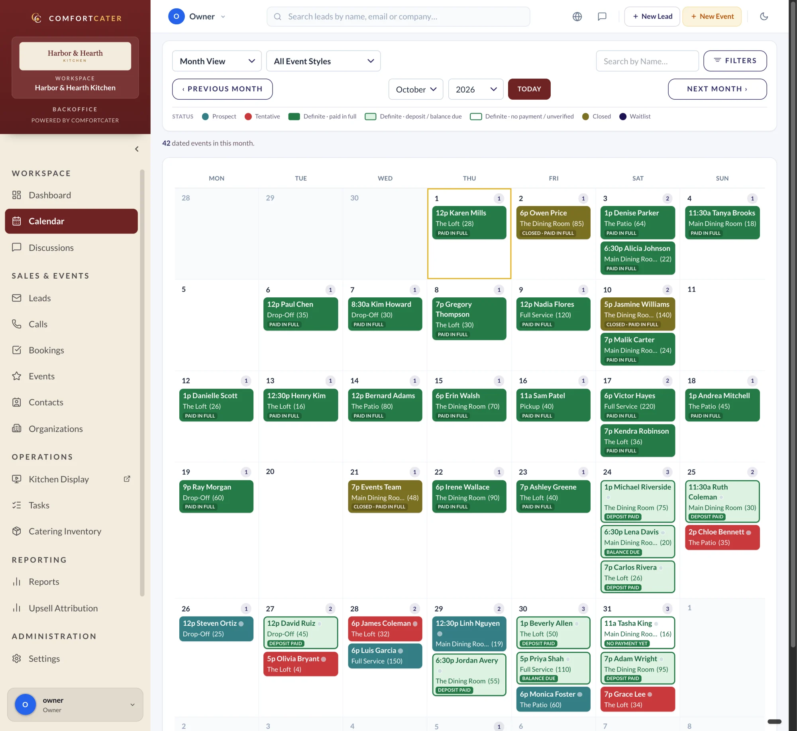Toggle dark mode moon icon
Viewport: 797px width, 731px height.
[x=764, y=16]
